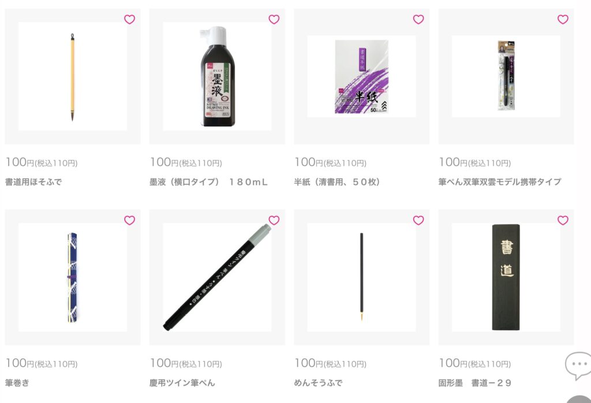
Task: View the blue 筆巻き brush roll image
Action: click(x=72, y=277)
